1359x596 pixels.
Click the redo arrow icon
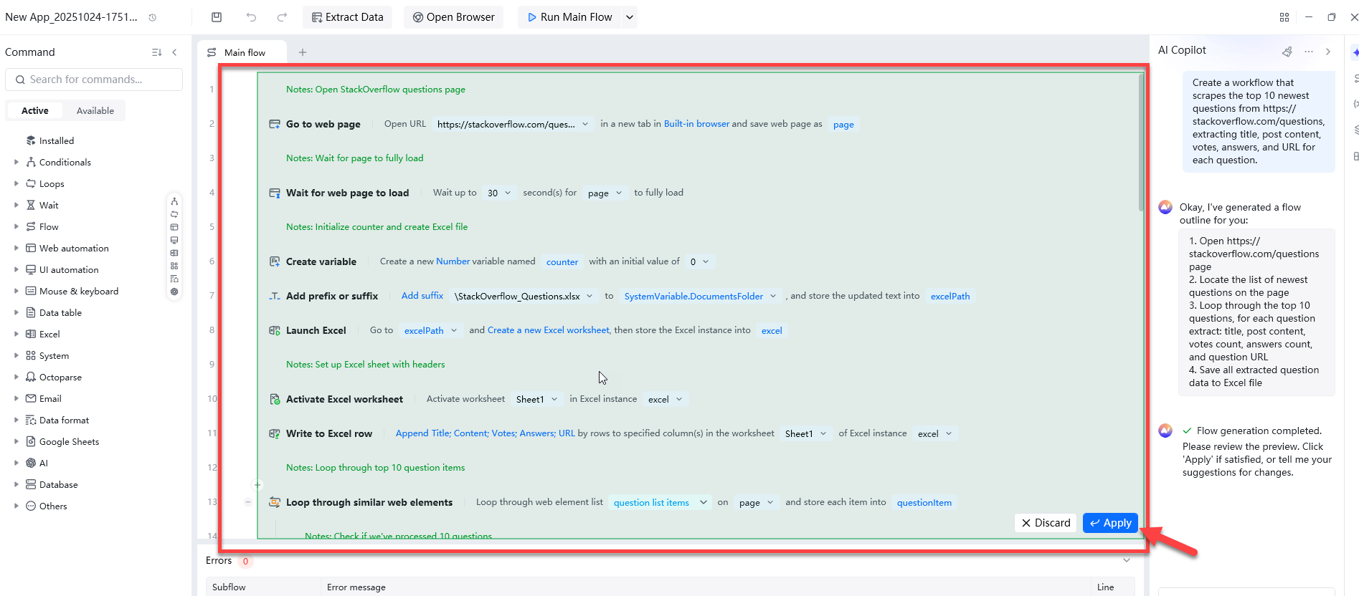tap(282, 17)
